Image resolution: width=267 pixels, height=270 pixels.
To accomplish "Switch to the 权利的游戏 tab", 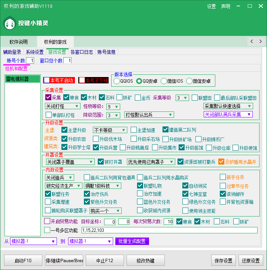I will click(x=55, y=42).
